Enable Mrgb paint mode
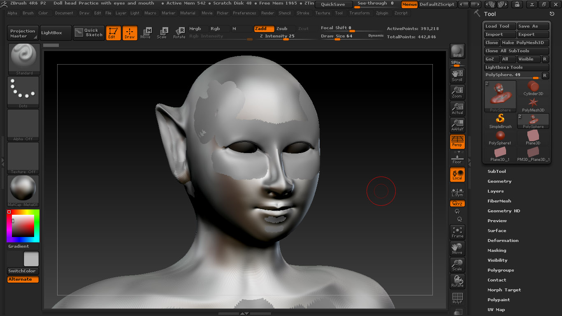562x316 pixels. [x=199, y=29]
